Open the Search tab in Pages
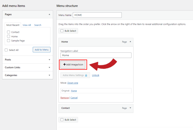The image size is (193, 130). (x=38, y=25)
